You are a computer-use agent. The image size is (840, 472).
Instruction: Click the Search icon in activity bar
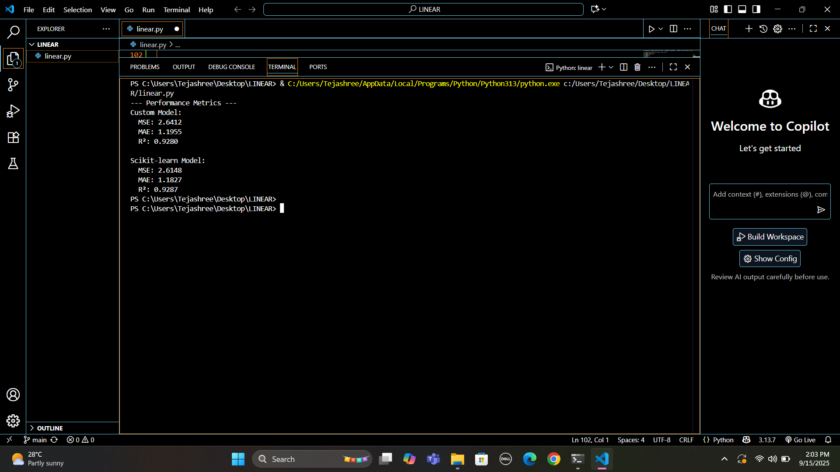point(13,31)
